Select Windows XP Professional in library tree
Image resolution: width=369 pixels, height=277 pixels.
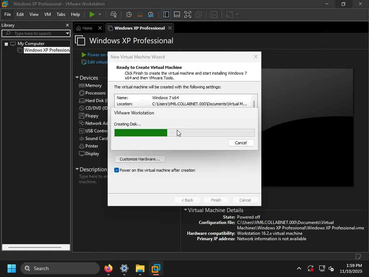click(x=47, y=50)
